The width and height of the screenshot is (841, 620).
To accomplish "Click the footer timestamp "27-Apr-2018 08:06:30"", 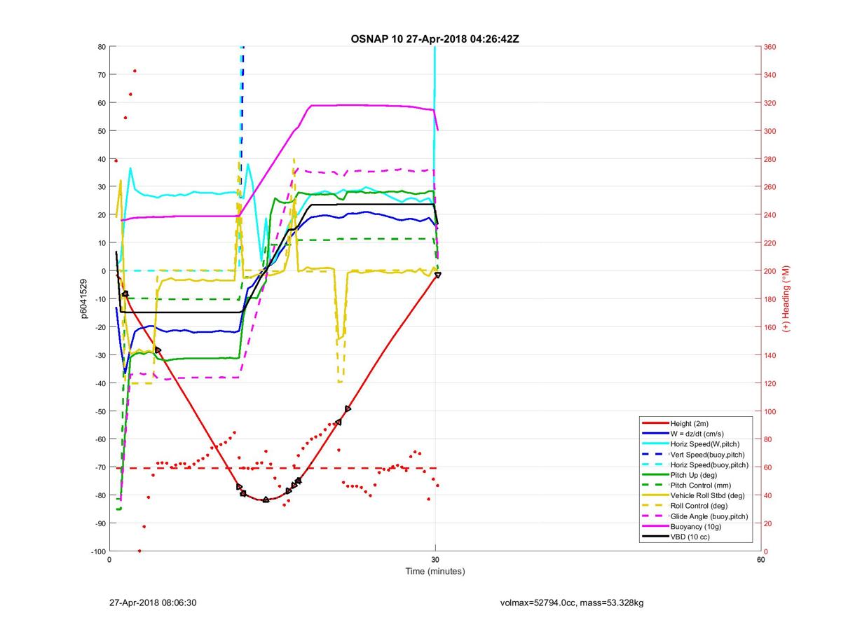I will coord(153,602).
